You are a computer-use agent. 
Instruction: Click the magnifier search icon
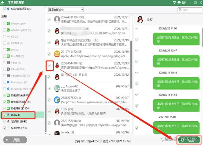180,10
